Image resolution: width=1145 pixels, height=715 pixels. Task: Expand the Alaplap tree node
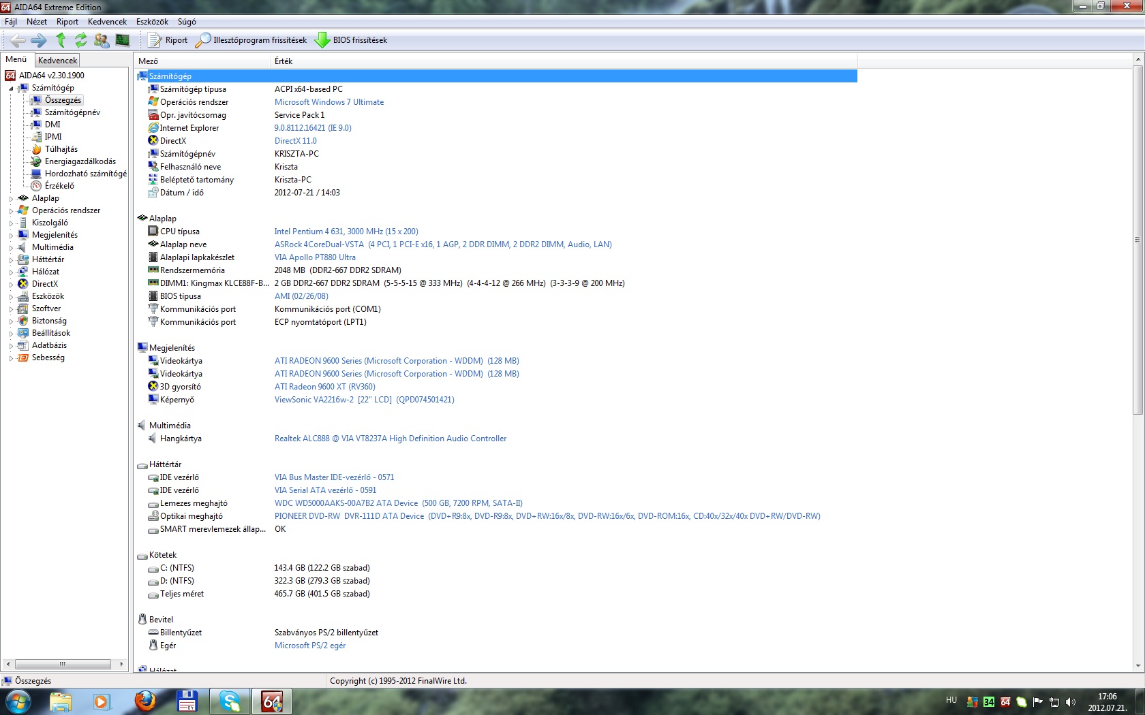pyautogui.click(x=11, y=199)
